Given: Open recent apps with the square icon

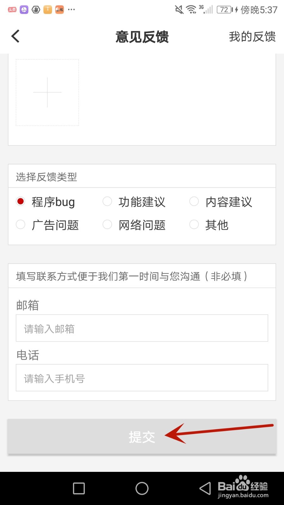Looking at the screenshot, I should coord(79,488).
